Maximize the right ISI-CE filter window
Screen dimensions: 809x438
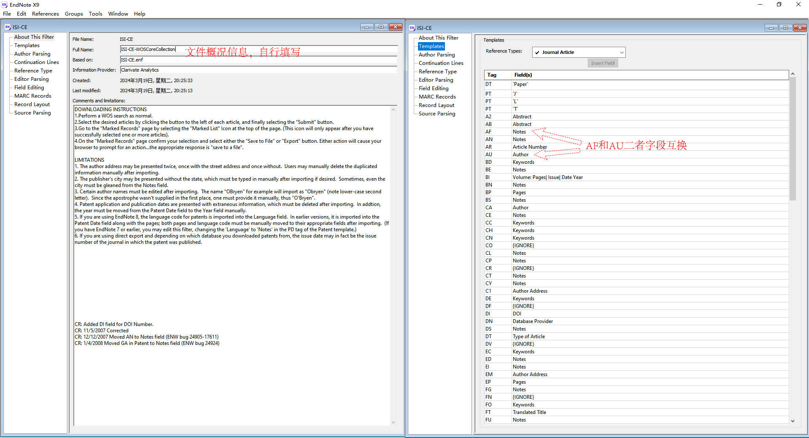point(785,28)
